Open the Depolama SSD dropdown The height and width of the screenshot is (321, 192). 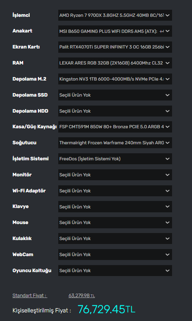pyautogui.click(x=115, y=95)
